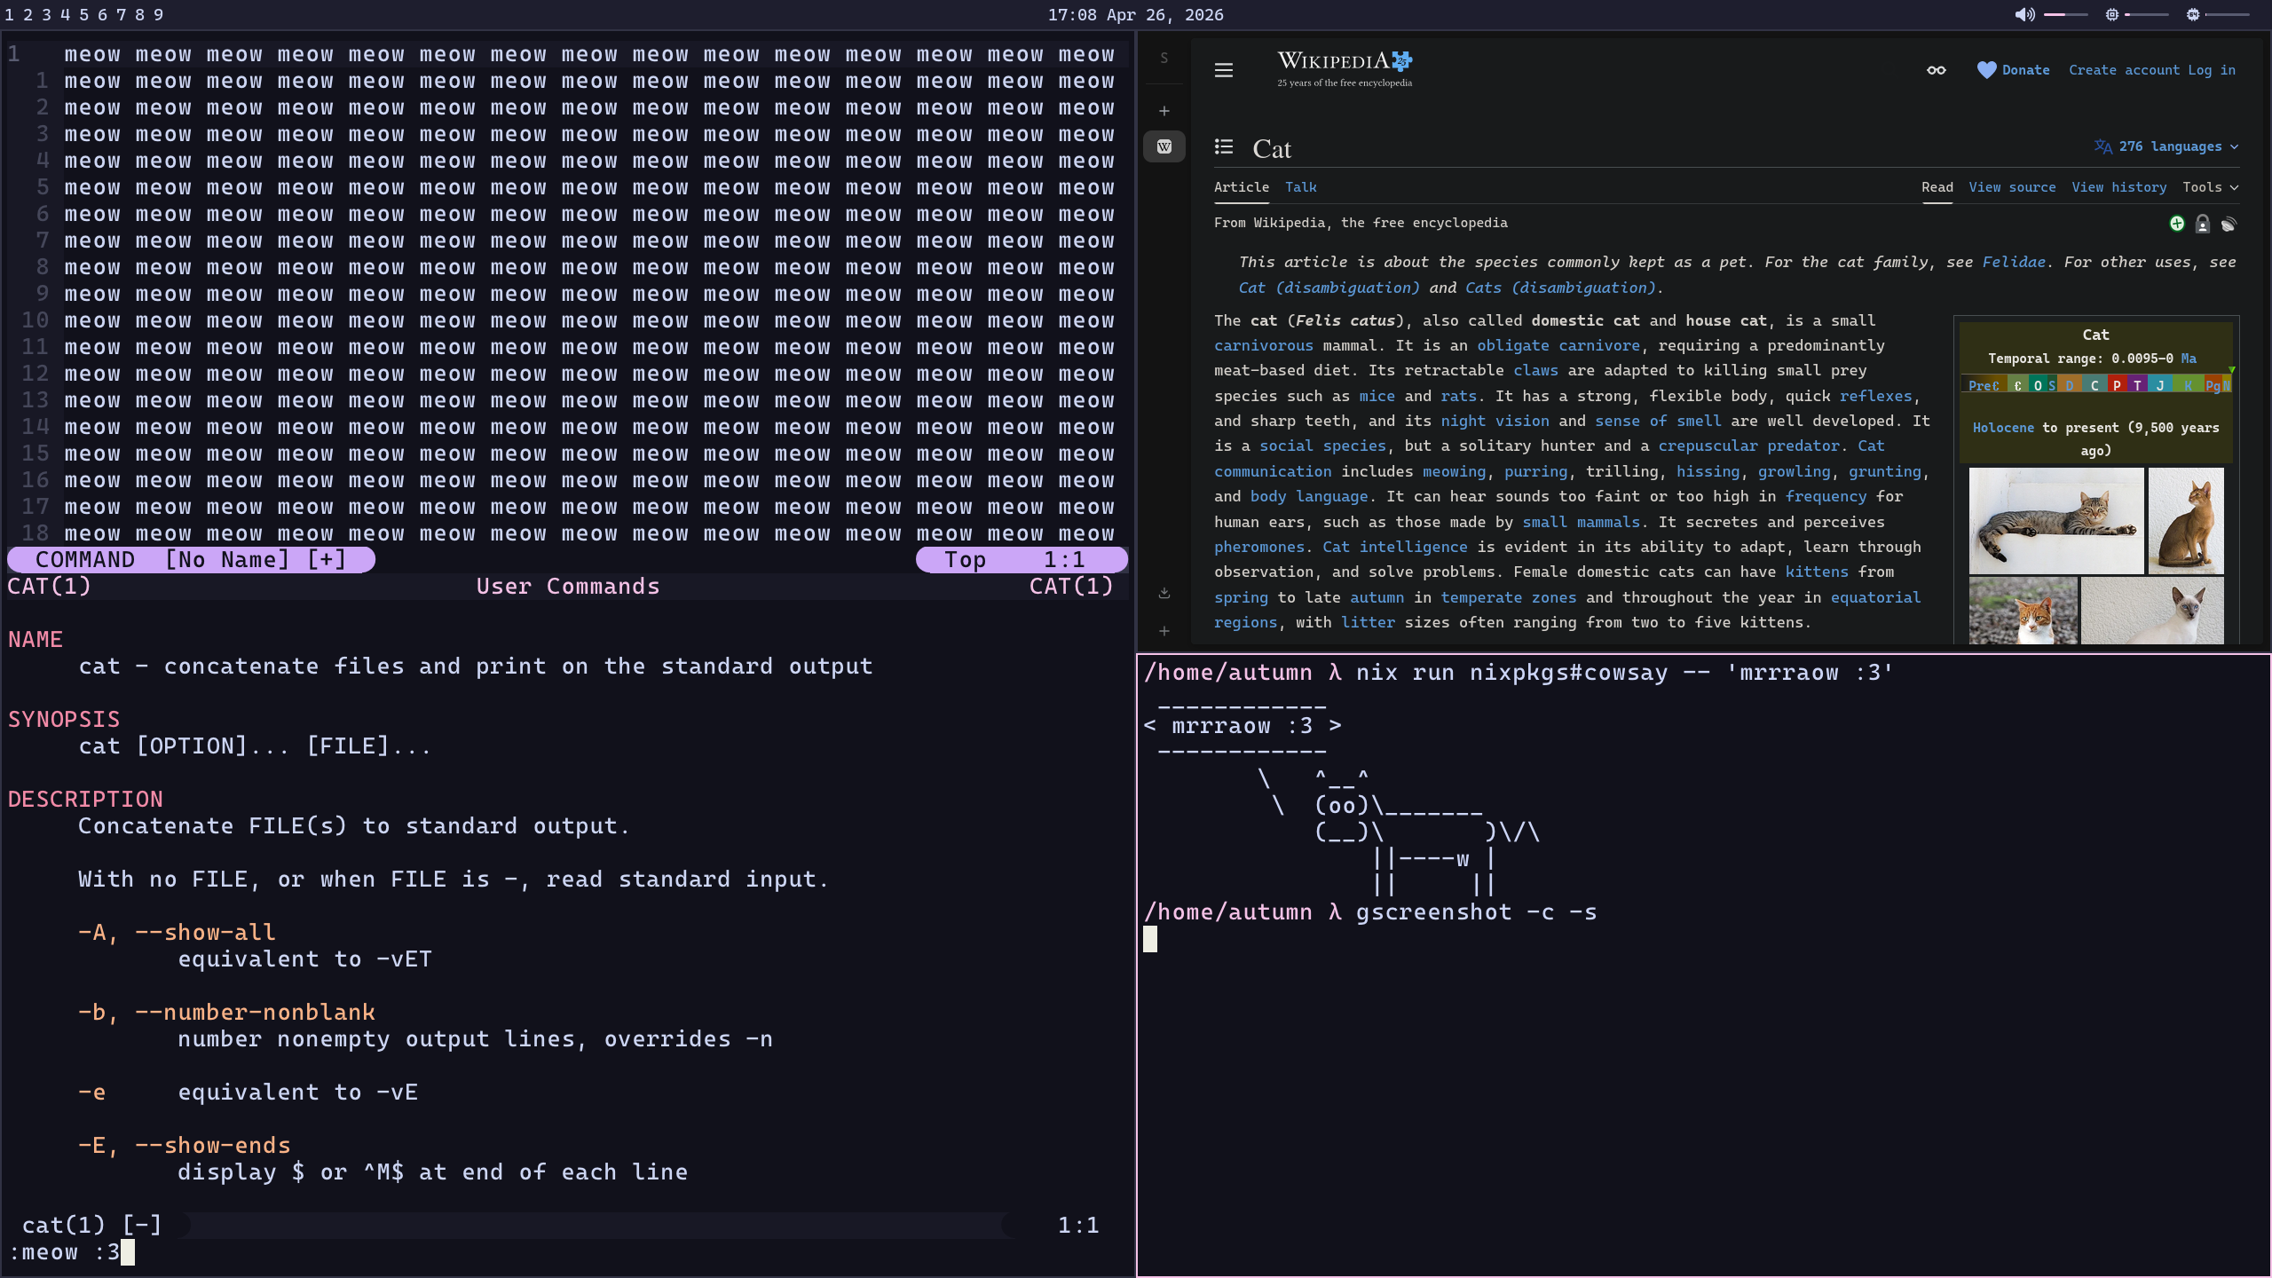
Task: Add new tab with upper sidebar plus
Action: click(1164, 111)
